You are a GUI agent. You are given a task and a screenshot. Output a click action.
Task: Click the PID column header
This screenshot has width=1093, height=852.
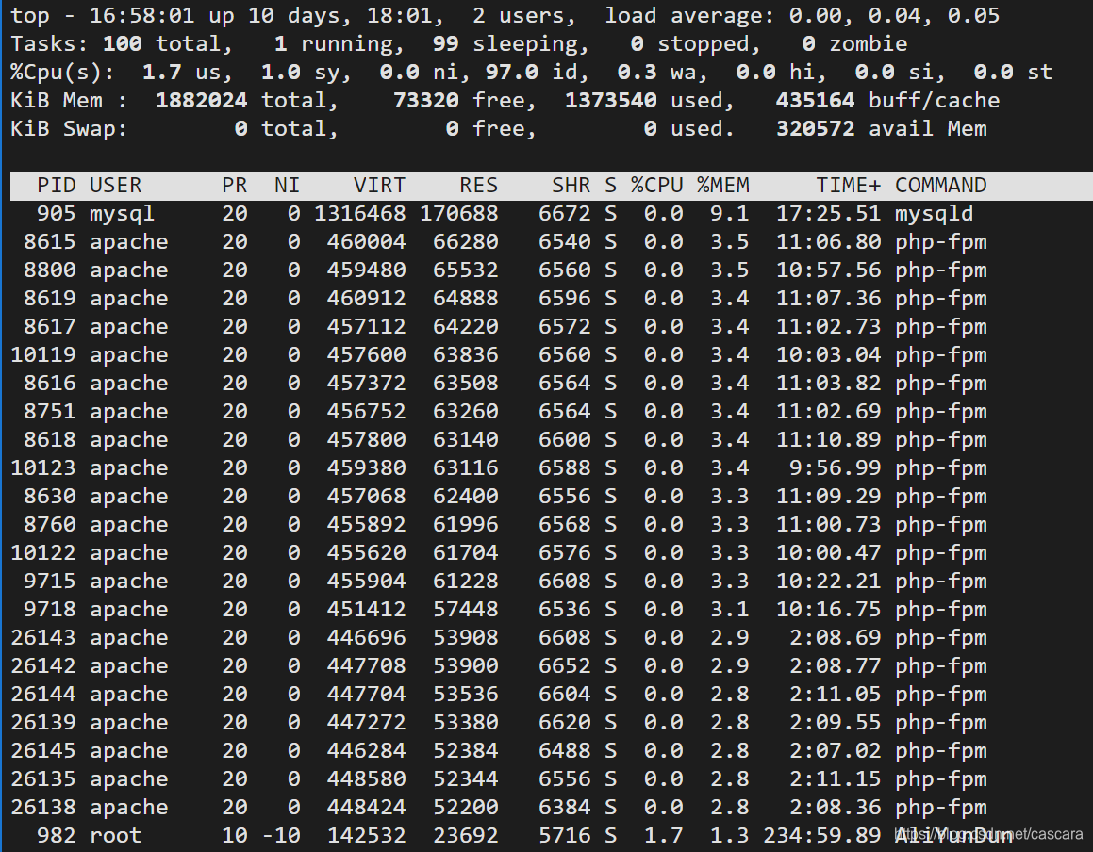tap(57, 186)
